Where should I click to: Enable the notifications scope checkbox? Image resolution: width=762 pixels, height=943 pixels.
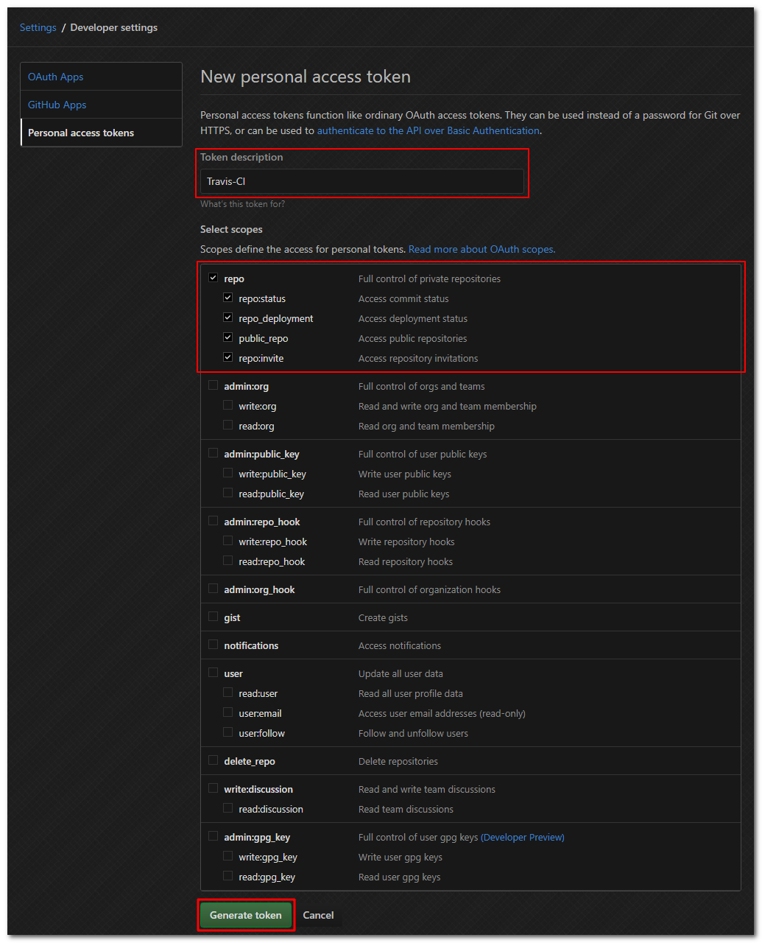pyautogui.click(x=214, y=645)
